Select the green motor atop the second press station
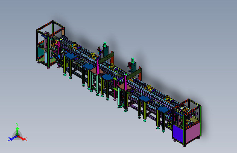This screenshot has height=153, width=237. (x=133, y=61)
